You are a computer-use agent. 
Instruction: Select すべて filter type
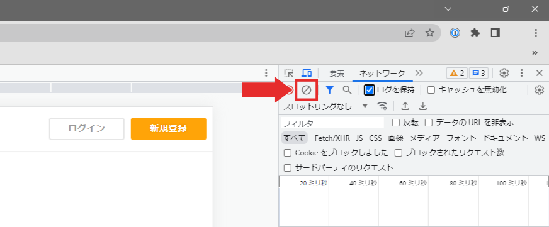tap(295, 138)
